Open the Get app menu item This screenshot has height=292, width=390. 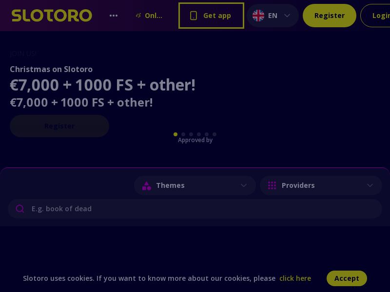[x=211, y=16]
